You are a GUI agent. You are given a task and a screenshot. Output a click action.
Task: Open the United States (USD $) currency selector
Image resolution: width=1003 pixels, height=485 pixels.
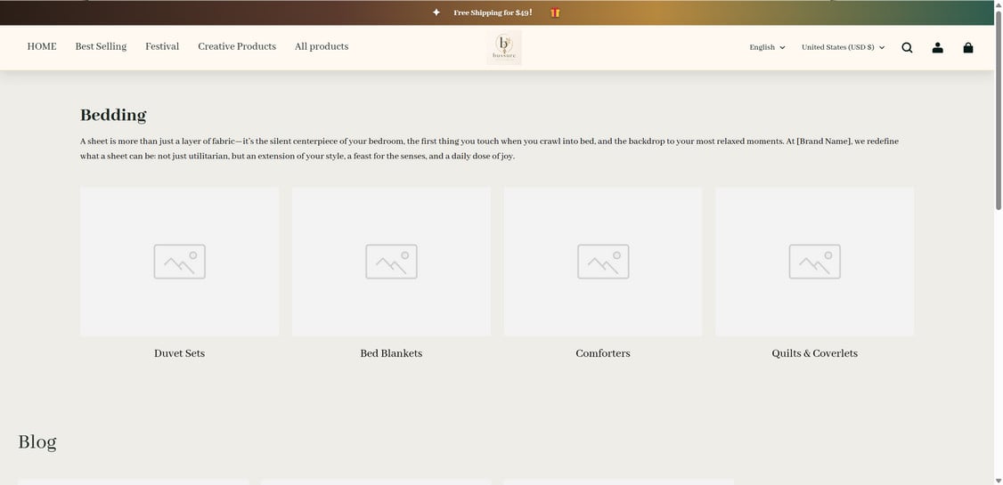(843, 47)
